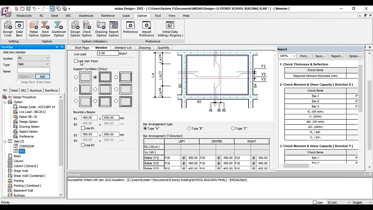Collapse the Option tree node
The width and height of the screenshot is (373, 210).
coord(5,102)
